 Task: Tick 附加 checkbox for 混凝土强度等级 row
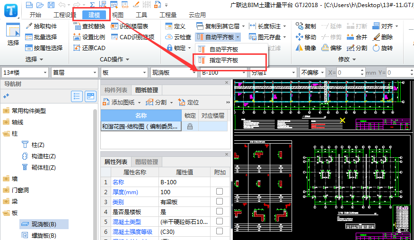pyautogui.click(x=220, y=231)
